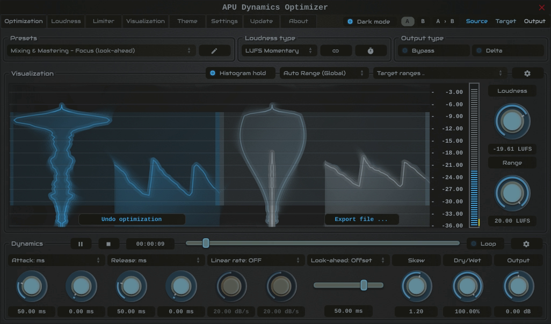Screen dimensions: 551x324
Task: Click the Dry/Wet knob
Action: 467,286
